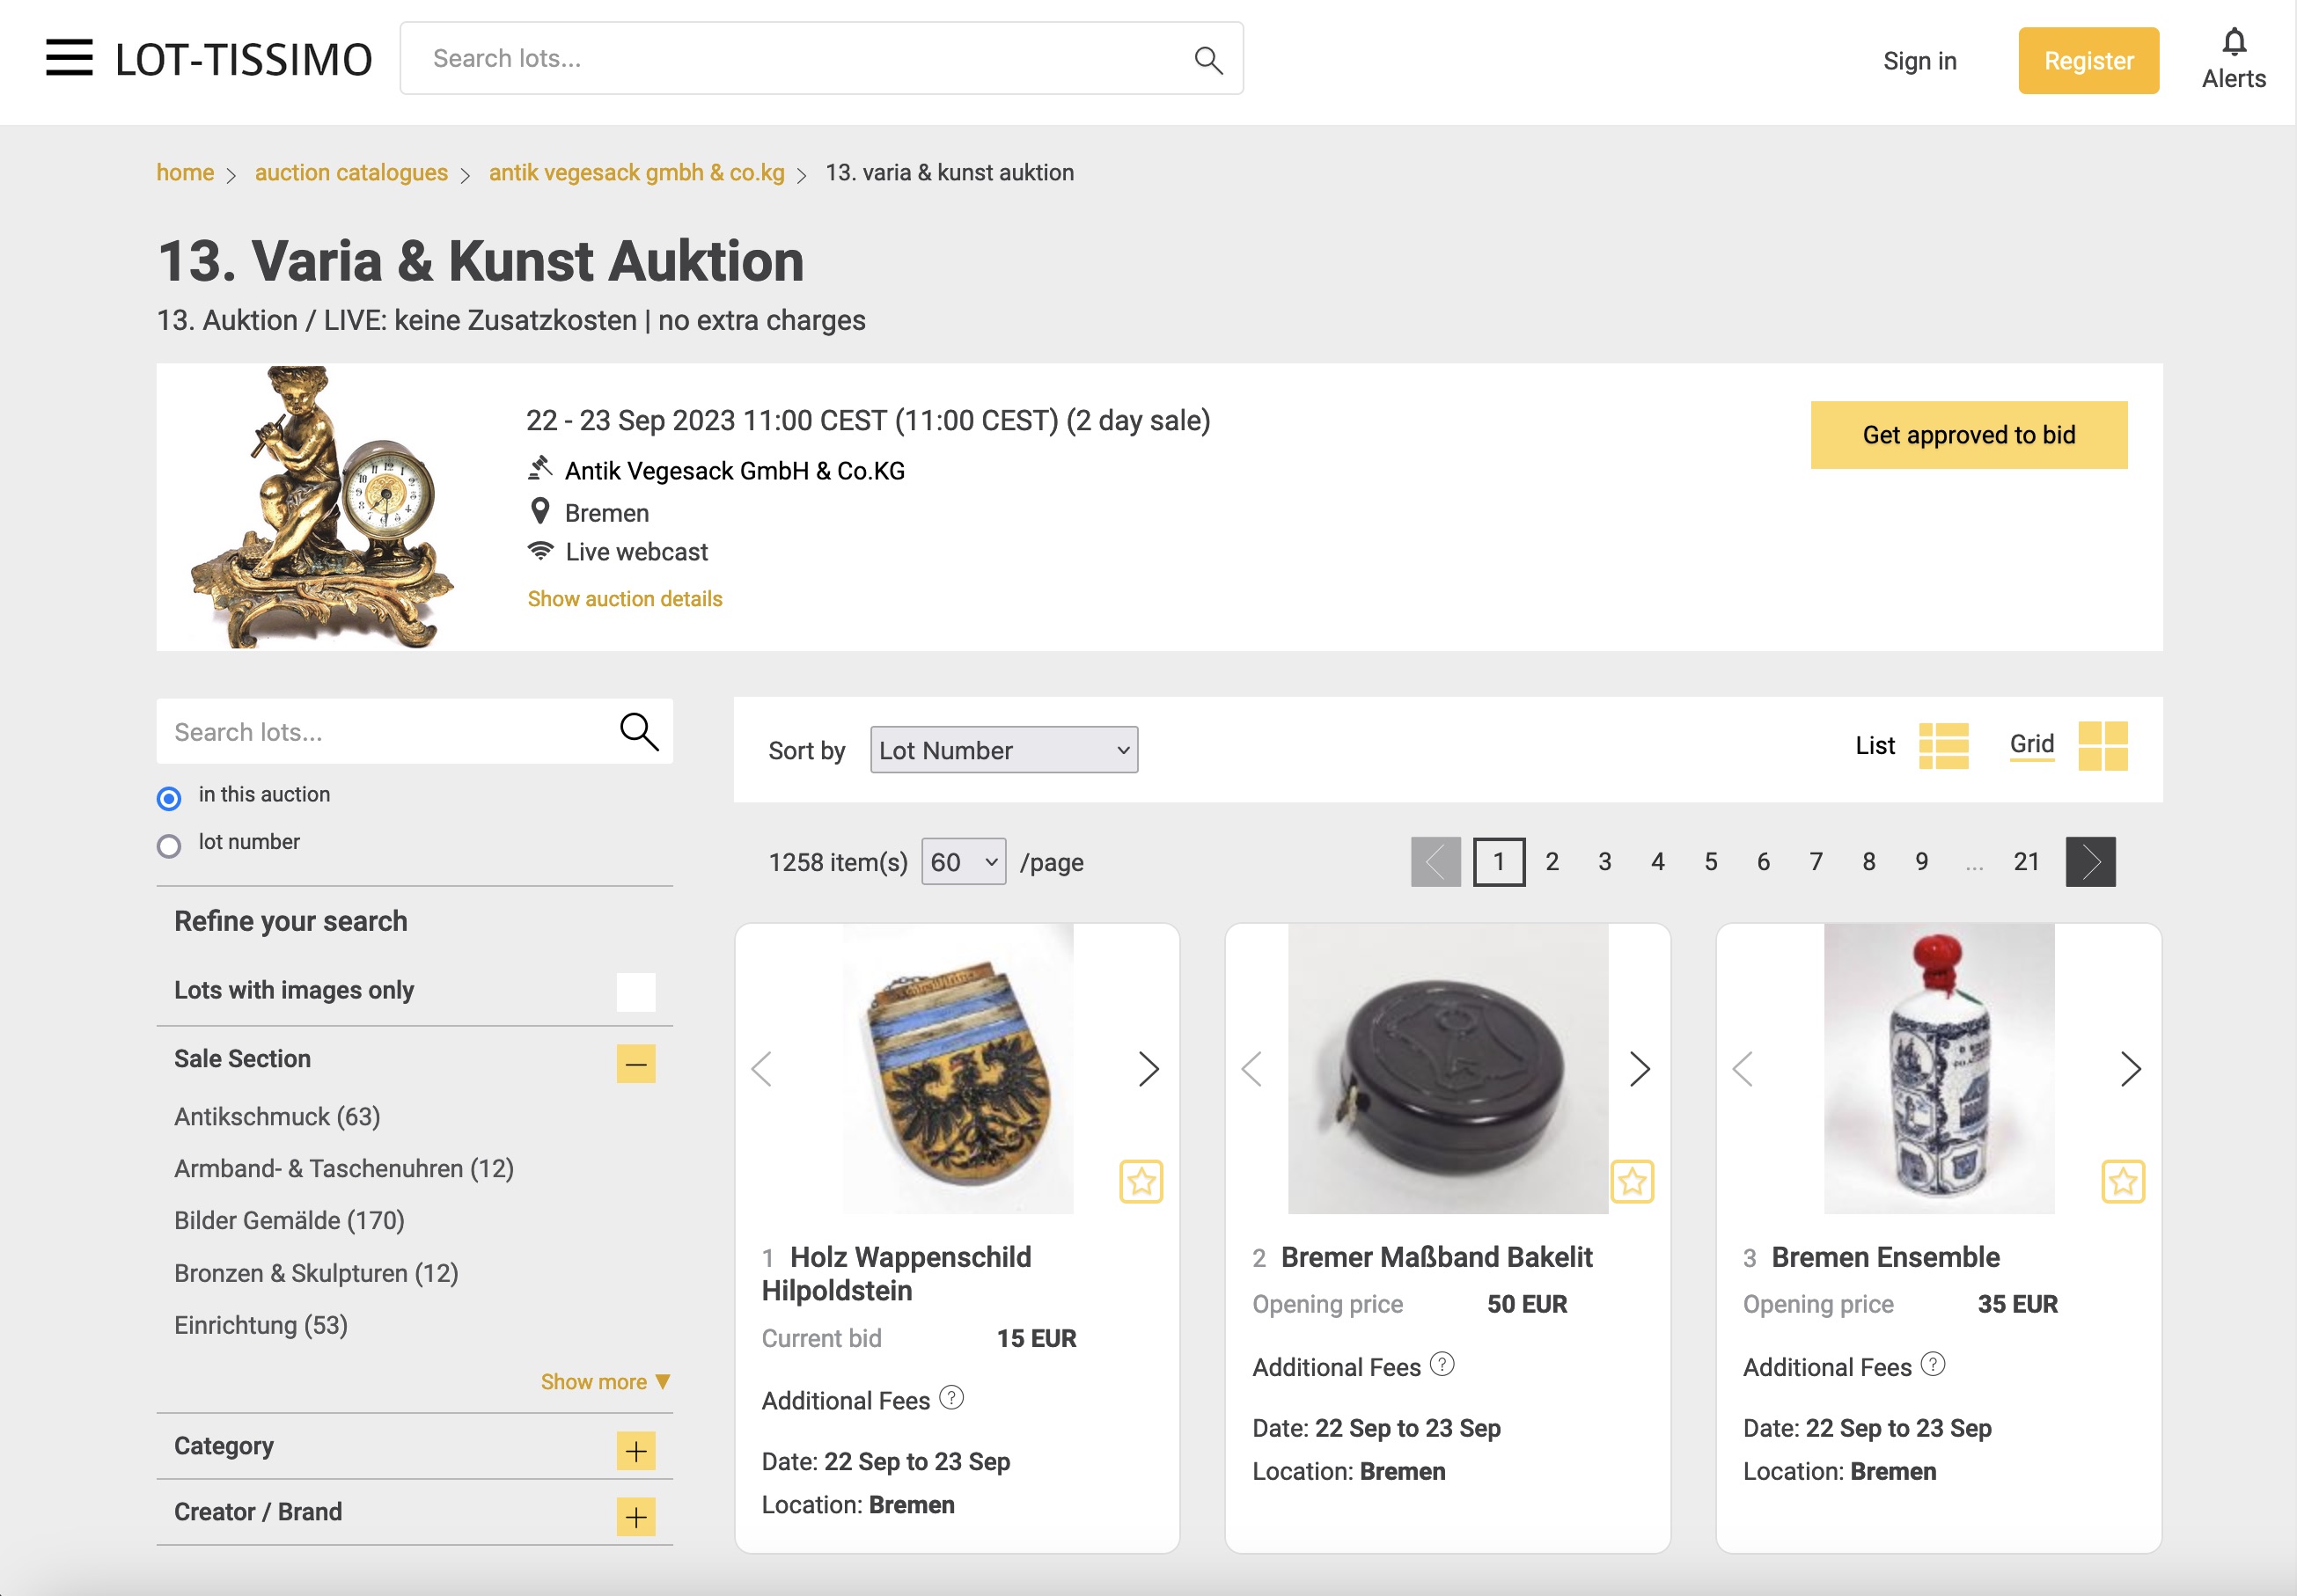This screenshot has height=1596, width=2297.
Task: Open auction catalogues breadcrumb
Action: [351, 172]
